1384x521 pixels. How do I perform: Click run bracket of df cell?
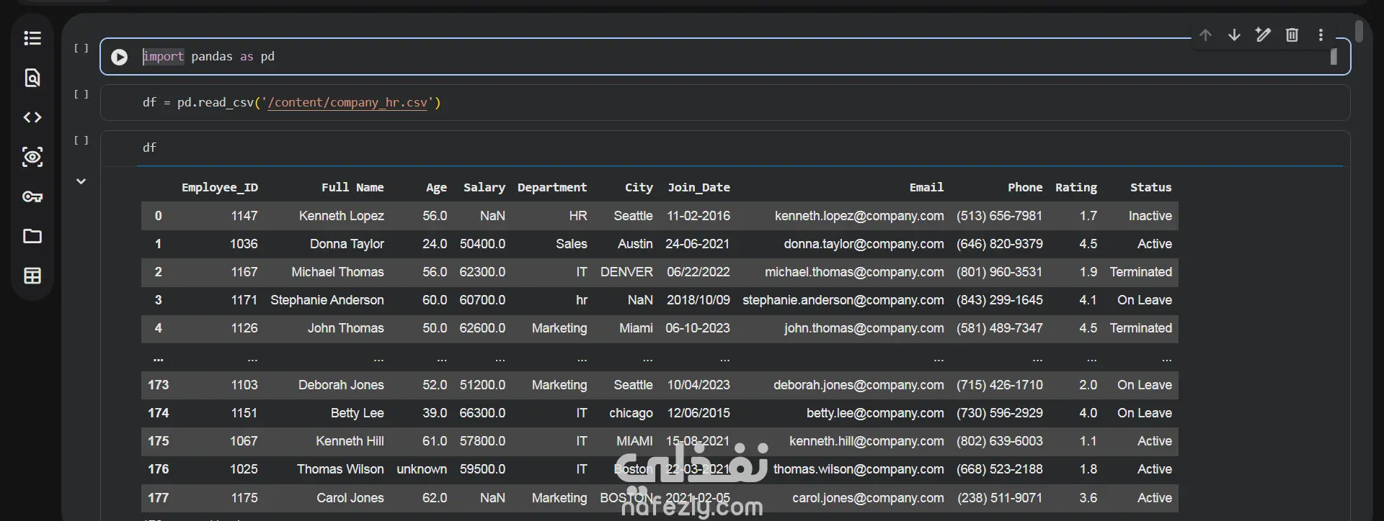click(x=81, y=140)
